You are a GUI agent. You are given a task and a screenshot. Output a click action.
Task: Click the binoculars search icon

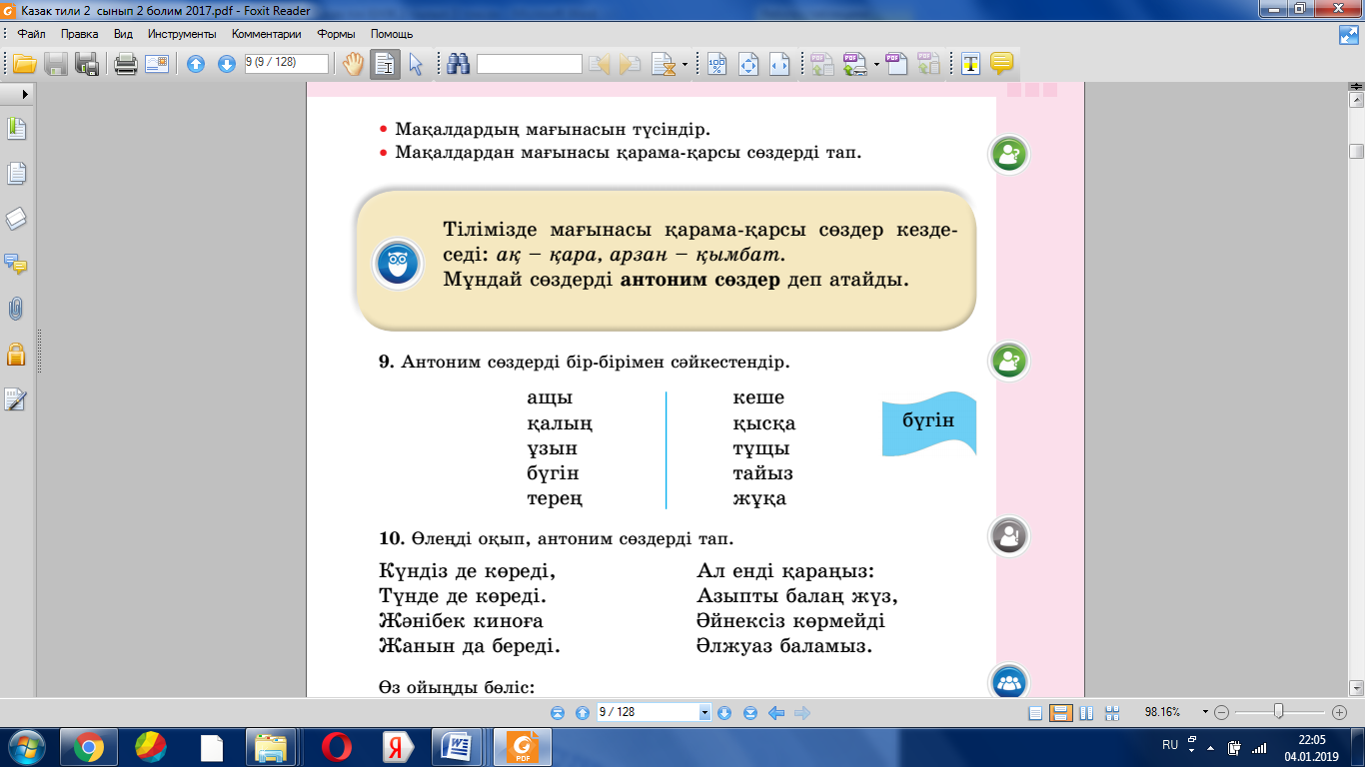(x=459, y=64)
